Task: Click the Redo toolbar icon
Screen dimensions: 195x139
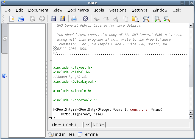Action: 106,19
